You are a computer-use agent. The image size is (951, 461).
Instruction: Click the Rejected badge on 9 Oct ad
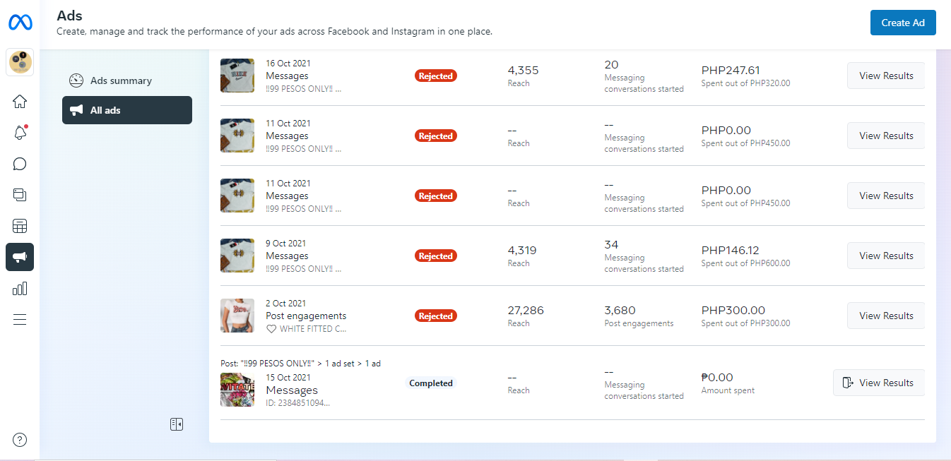click(x=435, y=256)
